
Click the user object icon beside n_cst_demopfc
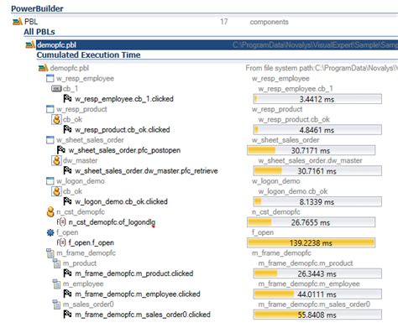pos(50,212)
